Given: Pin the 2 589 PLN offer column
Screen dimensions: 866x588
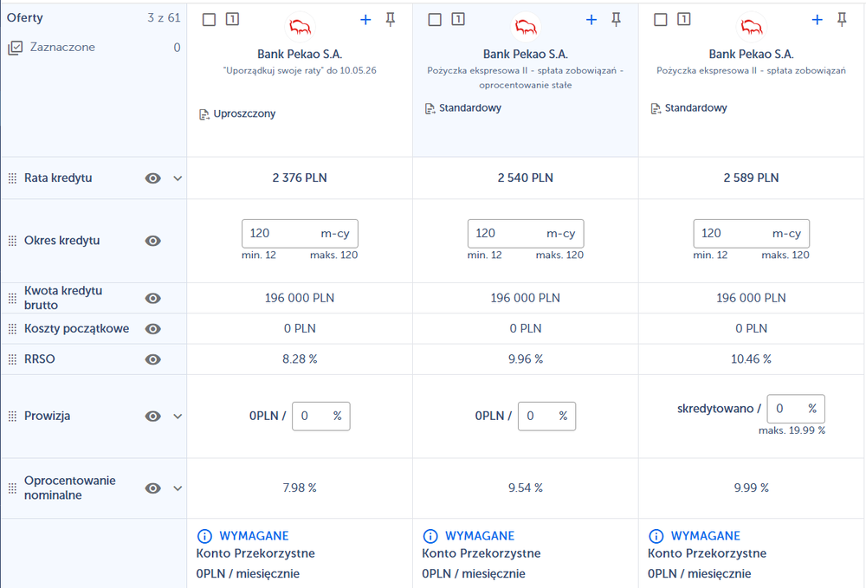Looking at the screenshot, I should point(842,20).
